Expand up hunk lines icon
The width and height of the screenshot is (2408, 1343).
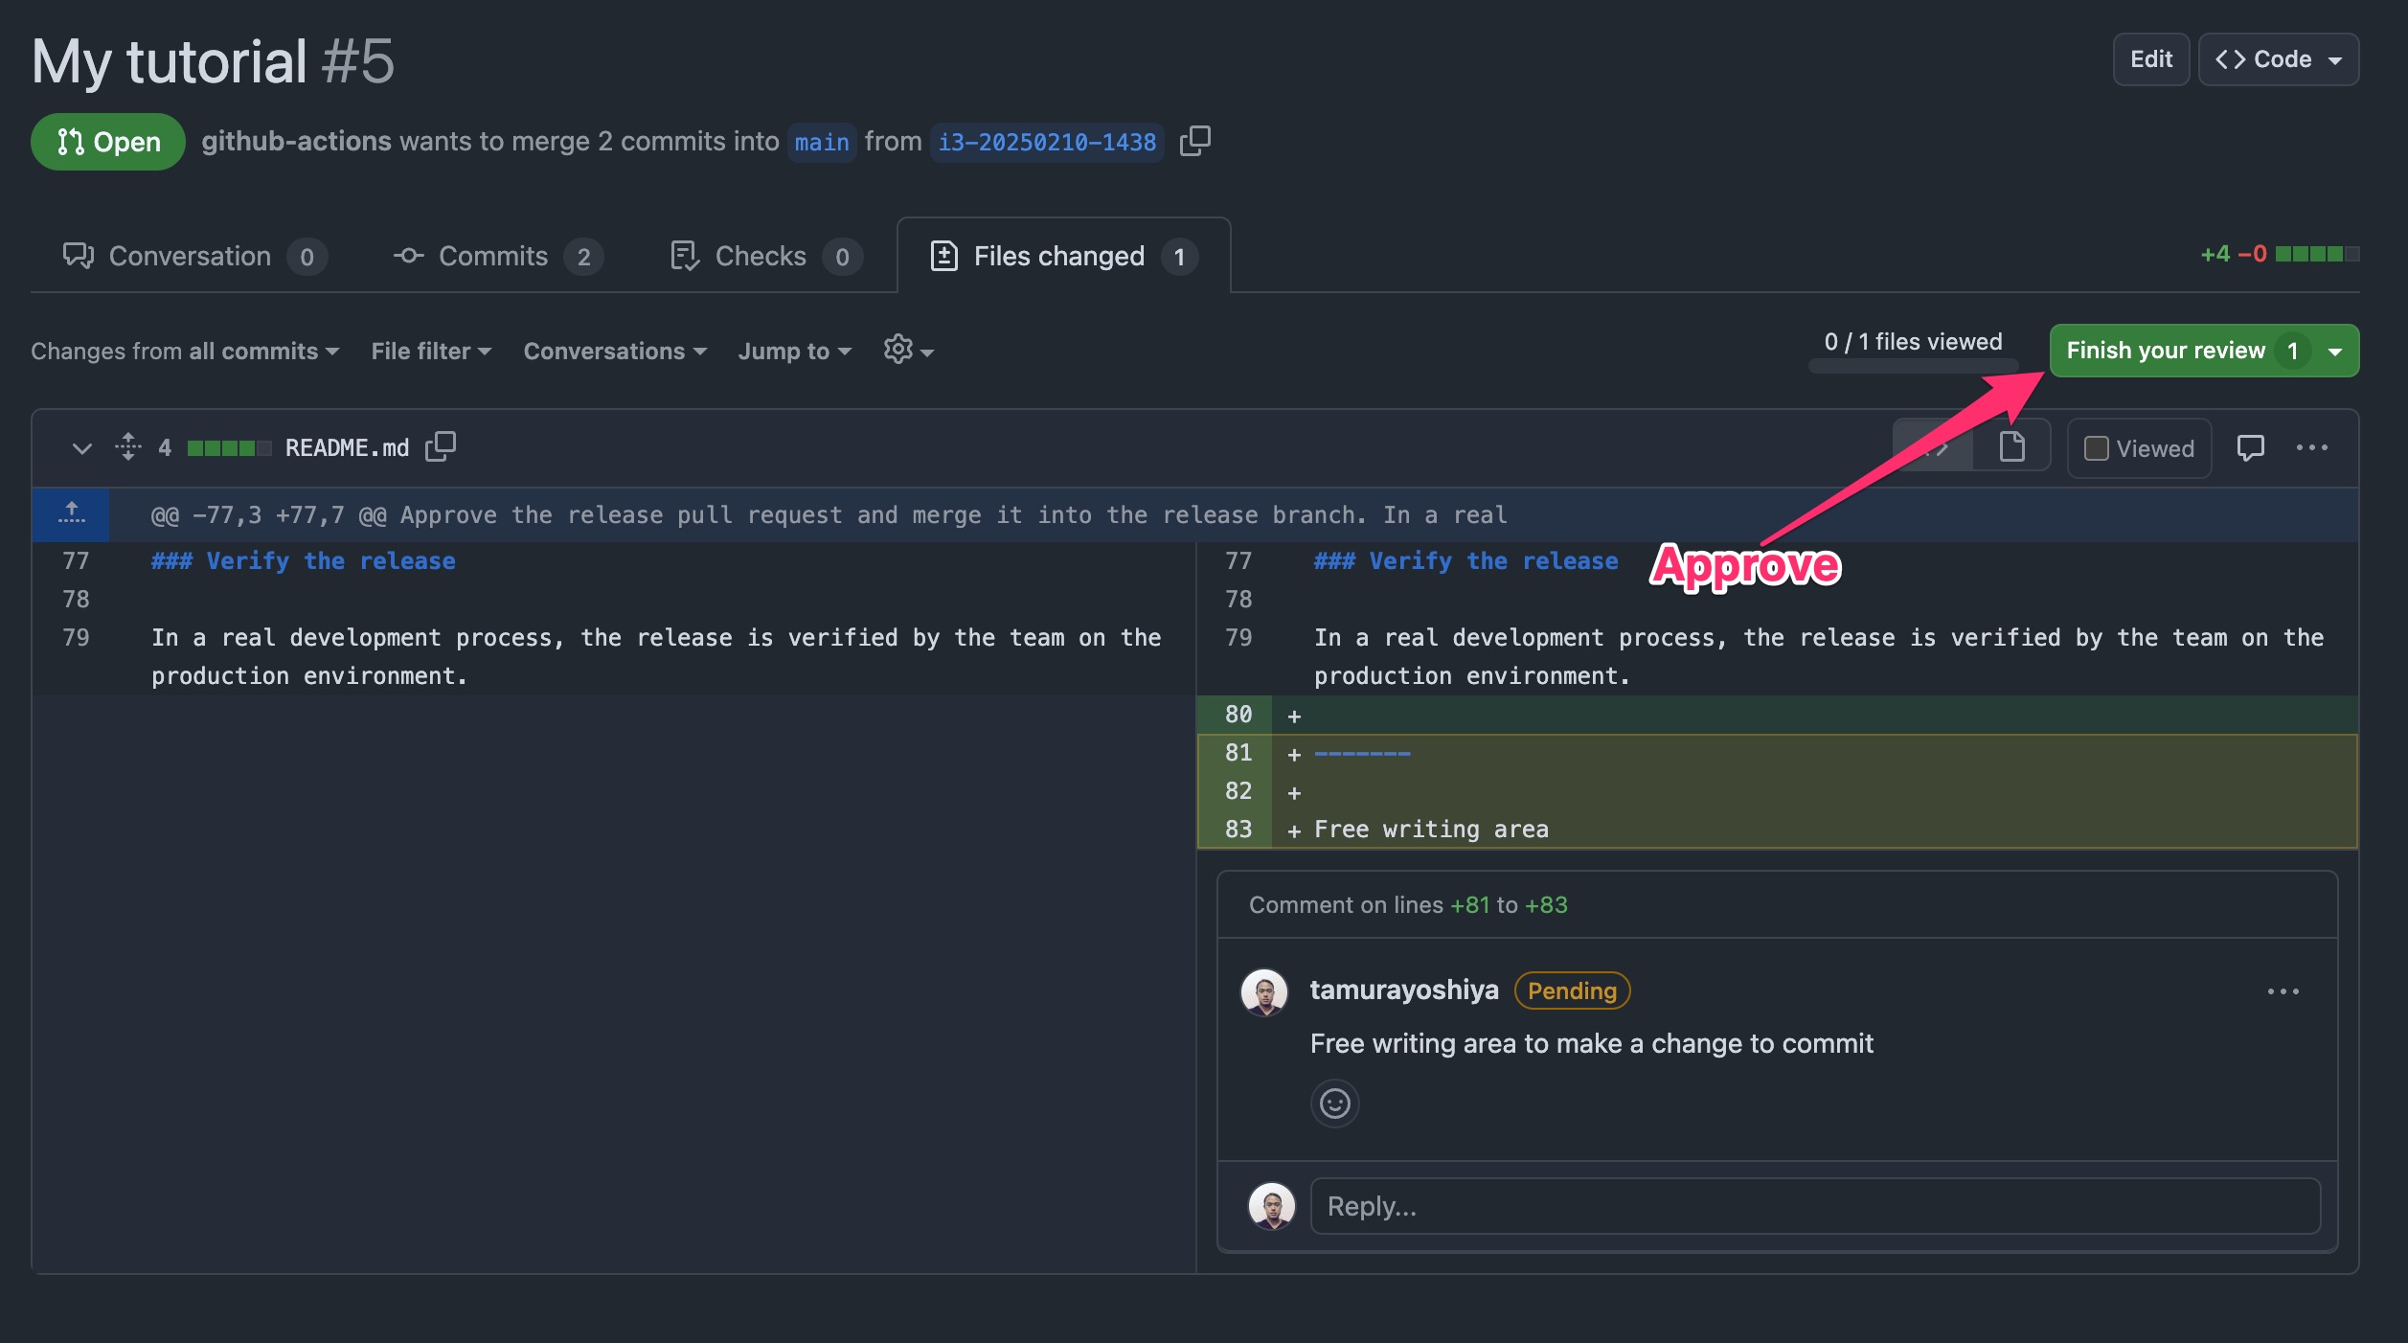tap(71, 513)
